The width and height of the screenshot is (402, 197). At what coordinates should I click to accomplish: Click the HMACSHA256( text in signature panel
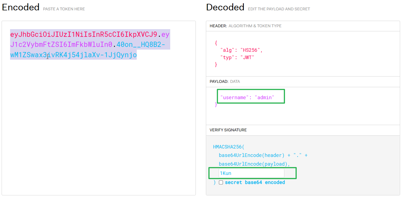click(x=229, y=147)
